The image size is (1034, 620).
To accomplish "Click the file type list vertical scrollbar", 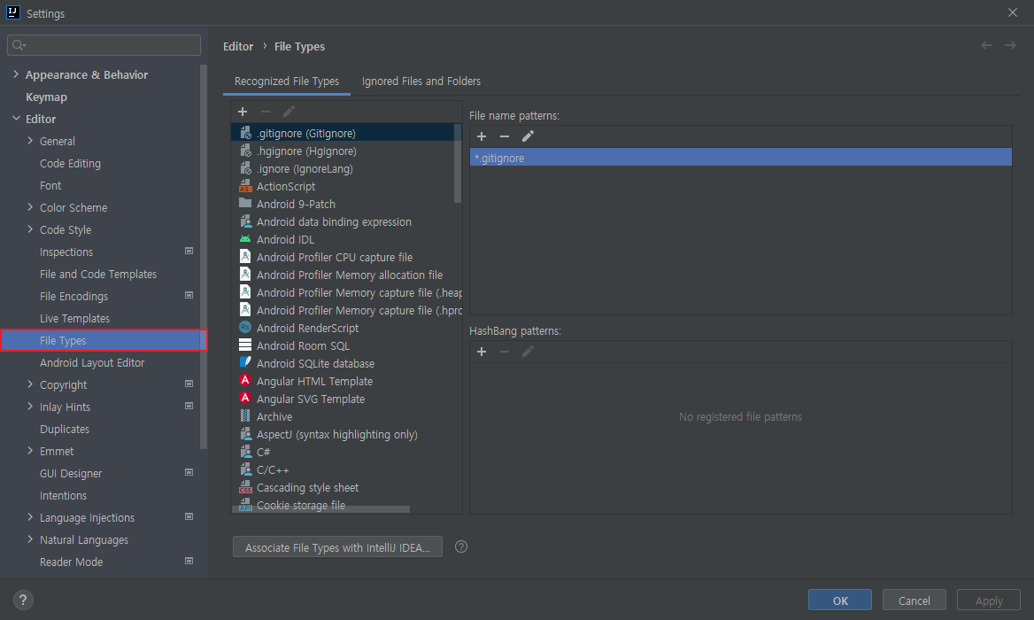I will (458, 164).
